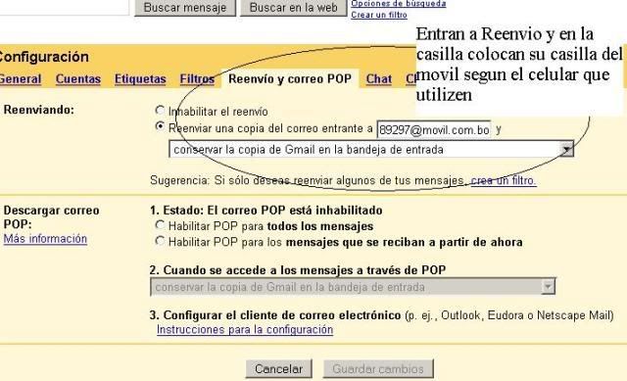Open the forwarding 'conservar la copia de Gmail' dropdown
The width and height of the screenshot is (627, 381).
click(371, 149)
